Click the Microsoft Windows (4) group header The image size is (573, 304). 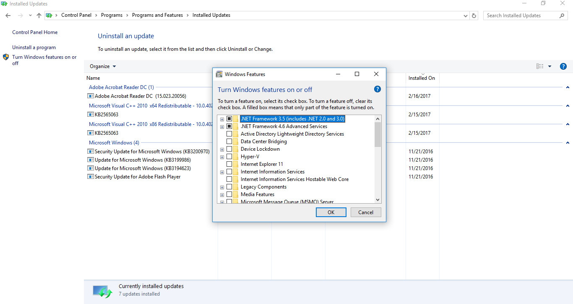(x=114, y=143)
